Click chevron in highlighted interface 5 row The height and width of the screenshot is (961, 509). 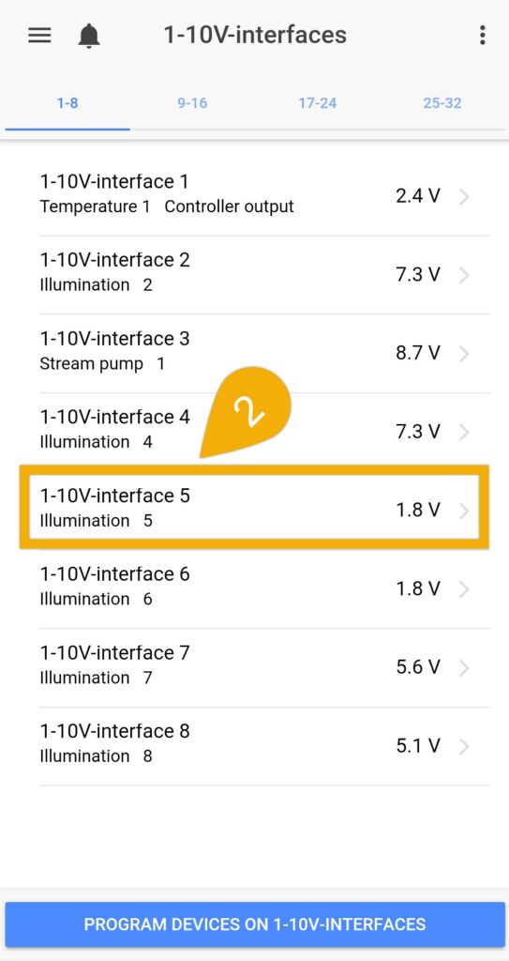tap(464, 511)
